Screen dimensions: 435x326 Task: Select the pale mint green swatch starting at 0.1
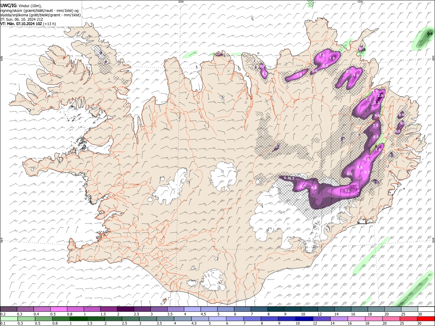(x=9, y=319)
